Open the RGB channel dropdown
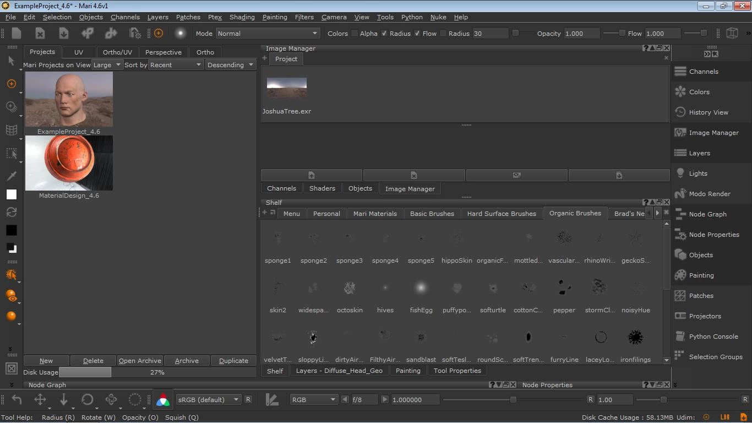Viewport: 752px width, 423px height. (x=314, y=400)
